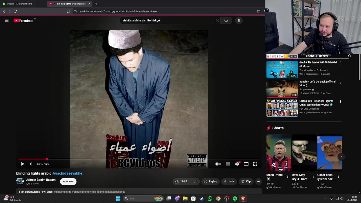Click the #blindinglights hashtag
Image resolution: width=361 pixels, height=203 pixels.
63,192
